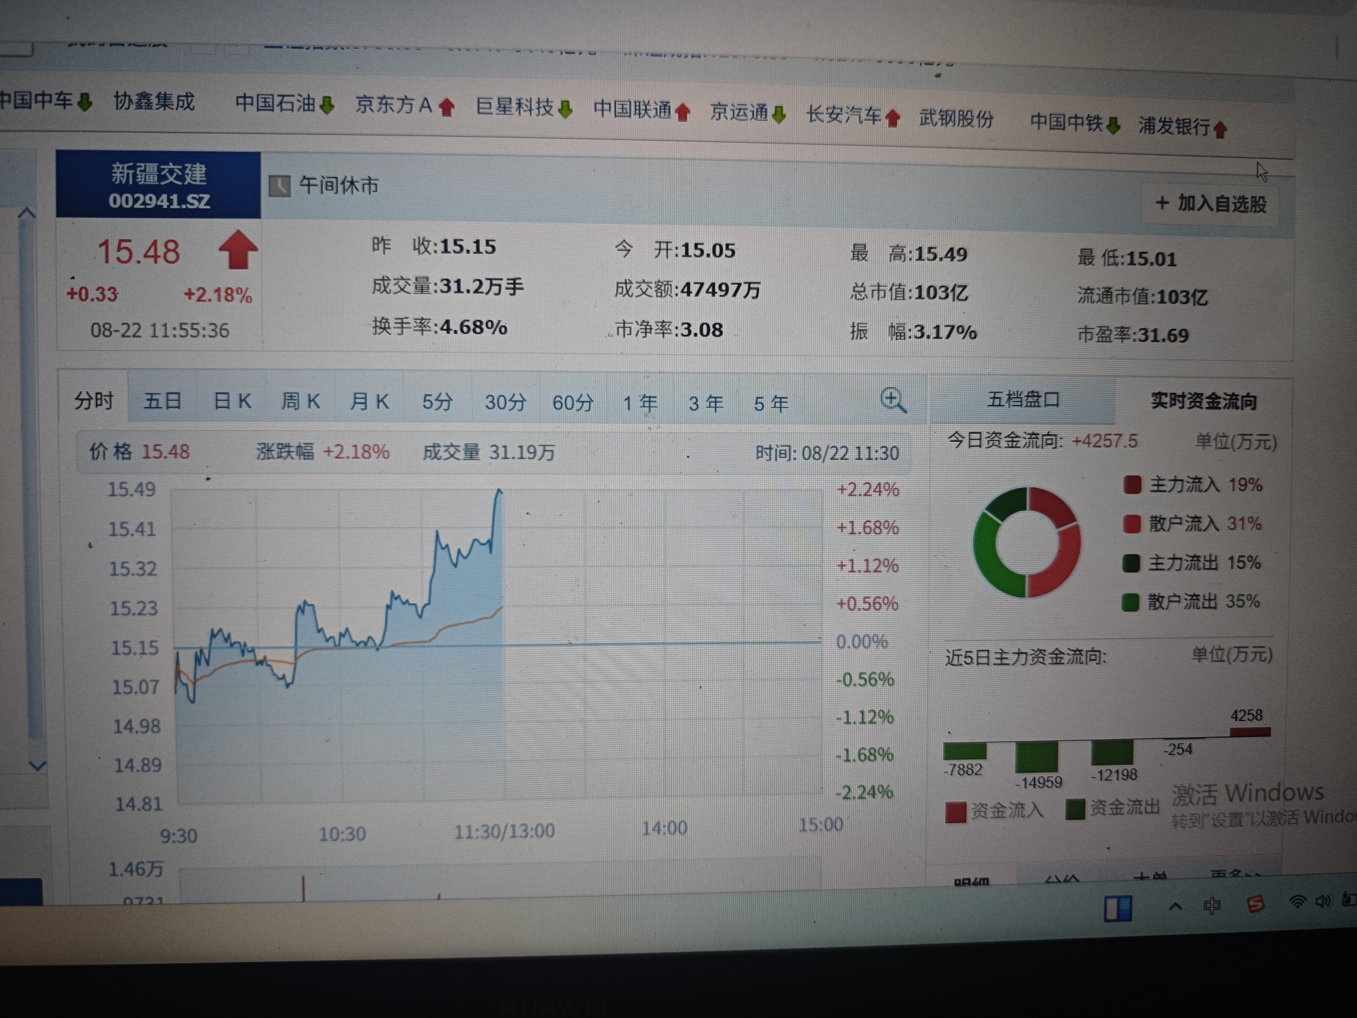Click the red up arrow beside 15.48
1357x1018 pixels.
pos(238,250)
